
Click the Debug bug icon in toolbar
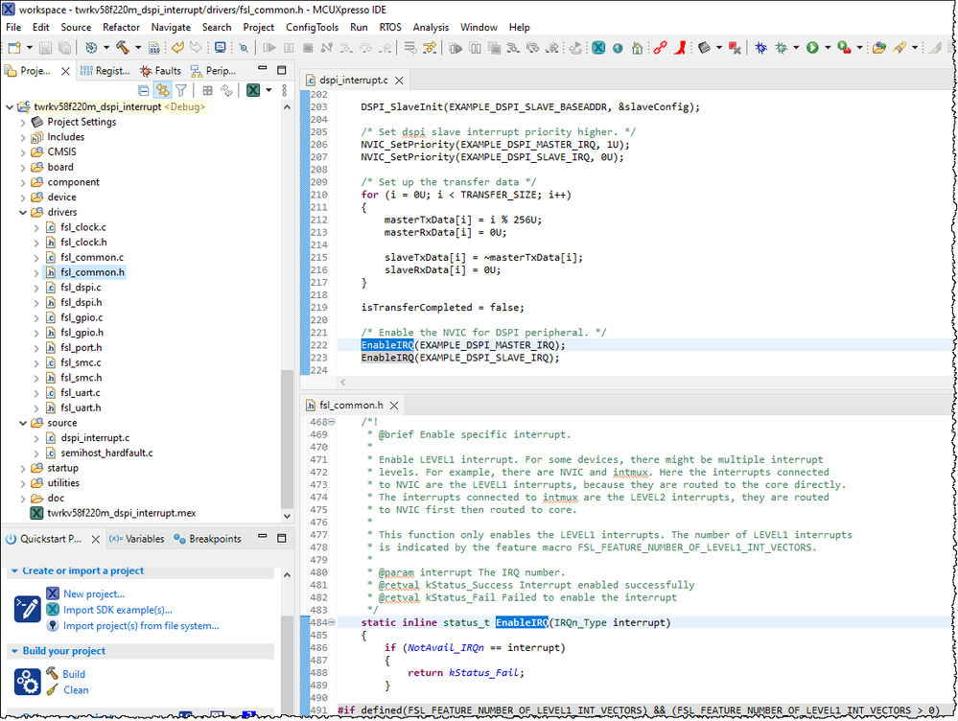(760, 47)
